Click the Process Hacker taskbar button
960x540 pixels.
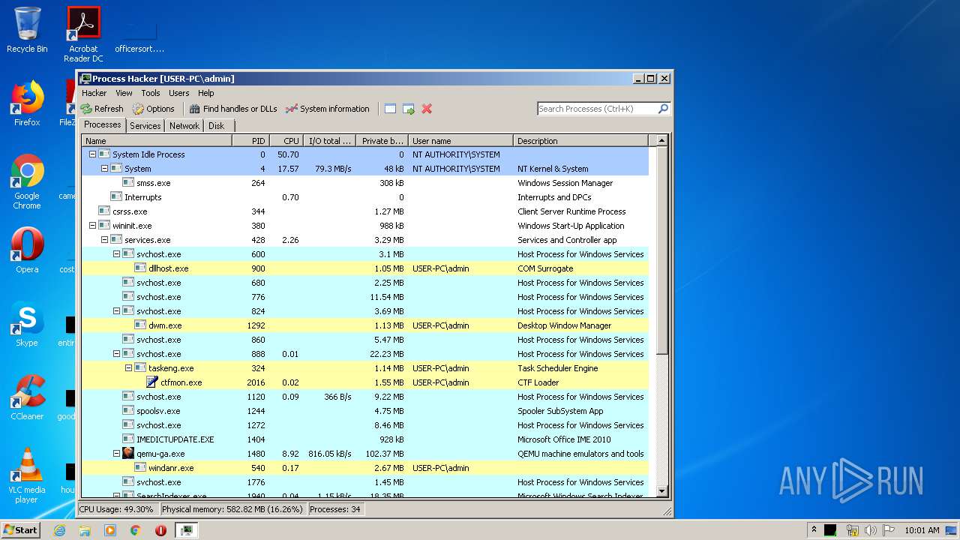pyautogui.click(x=186, y=530)
